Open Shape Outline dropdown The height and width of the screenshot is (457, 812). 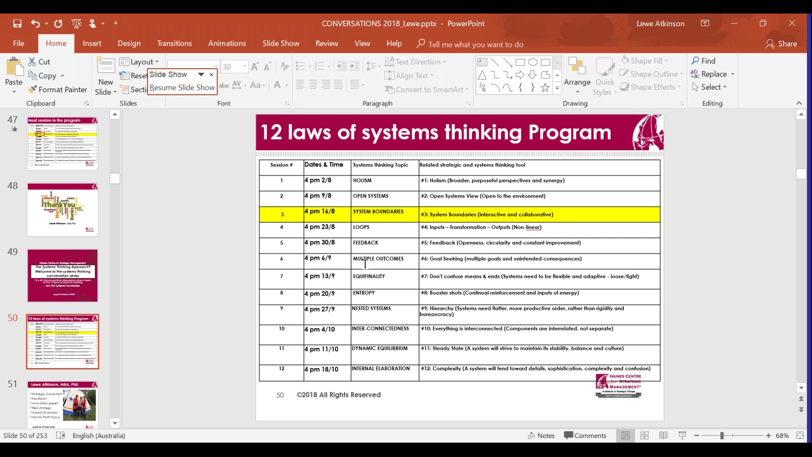click(x=651, y=74)
